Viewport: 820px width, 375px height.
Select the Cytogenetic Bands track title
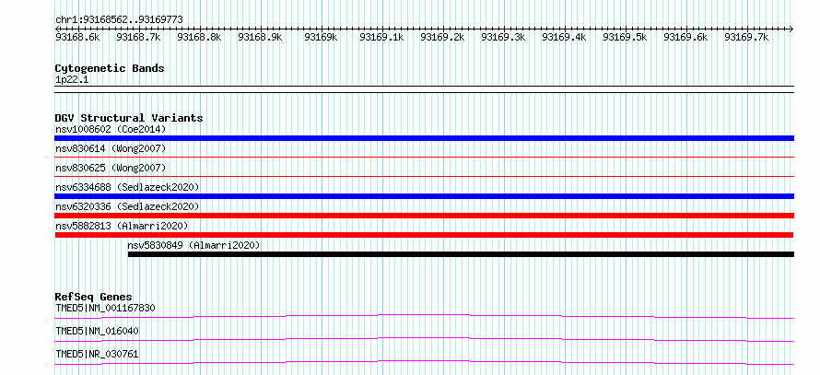[x=110, y=68]
